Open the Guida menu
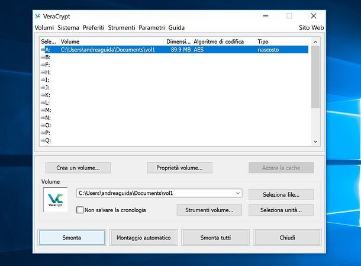 176,28
